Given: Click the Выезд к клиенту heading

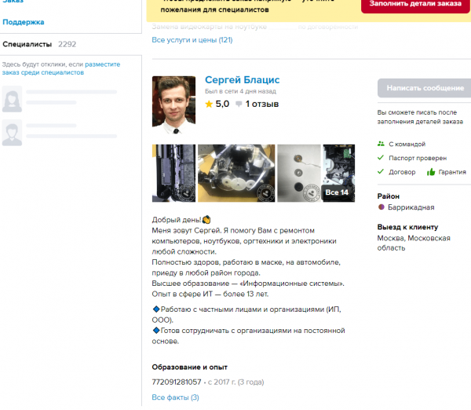Looking at the screenshot, I should (407, 227).
